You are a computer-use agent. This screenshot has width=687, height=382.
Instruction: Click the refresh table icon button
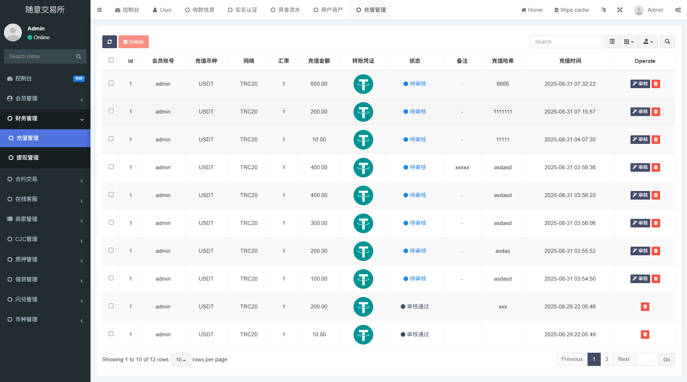point(109,42)
